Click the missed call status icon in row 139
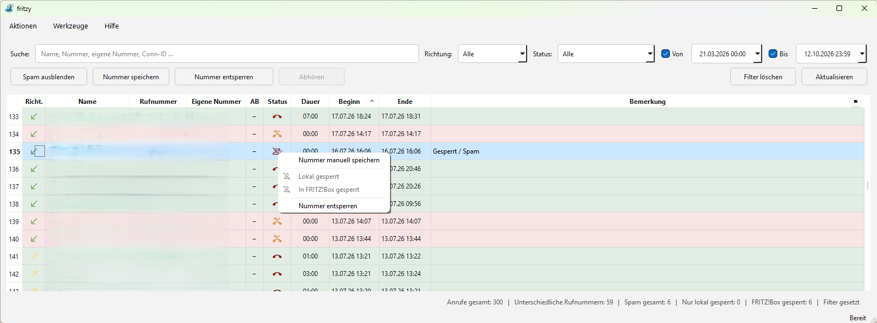This screenshot has height=323, width=877. 277,221
